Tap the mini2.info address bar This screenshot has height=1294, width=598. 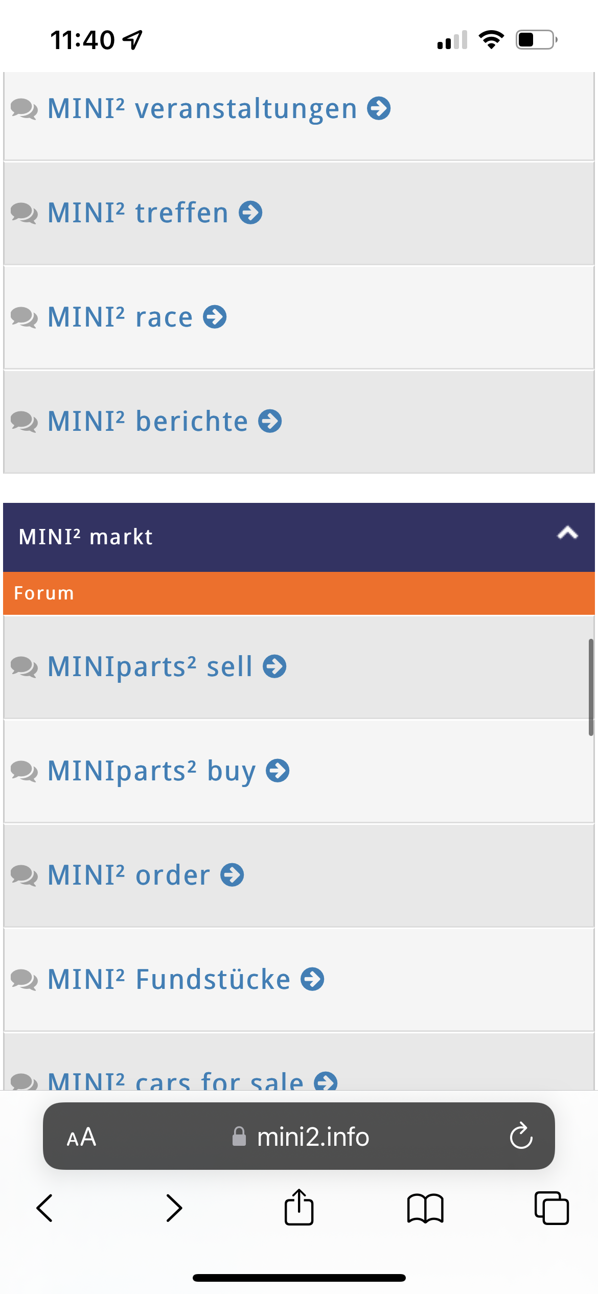click(x=313, y=1137)
